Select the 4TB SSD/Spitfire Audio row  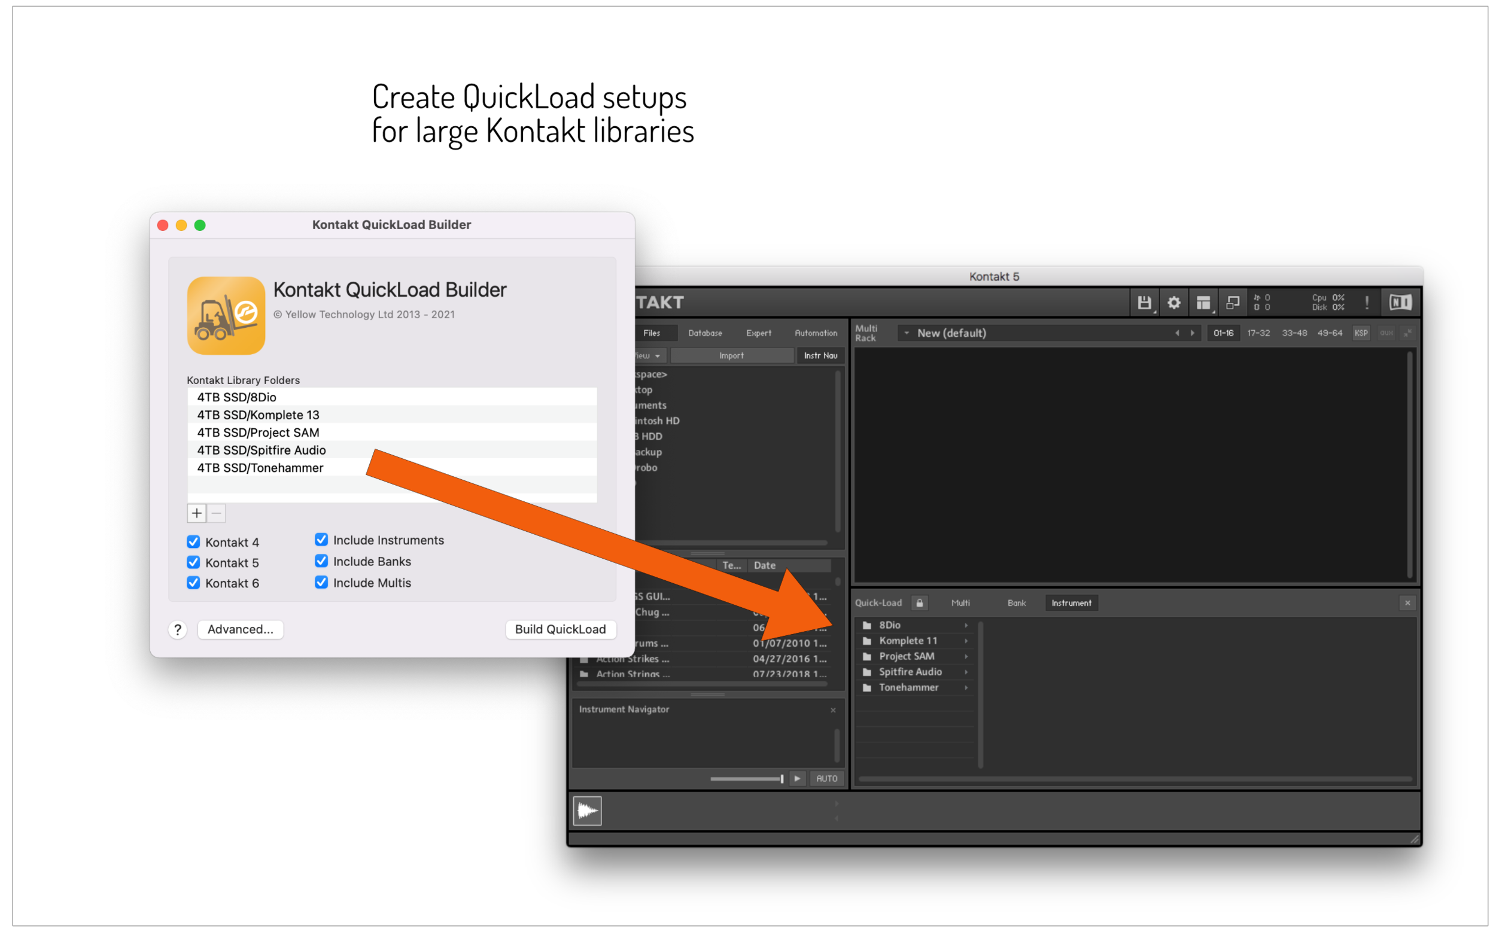click(392, 450)
